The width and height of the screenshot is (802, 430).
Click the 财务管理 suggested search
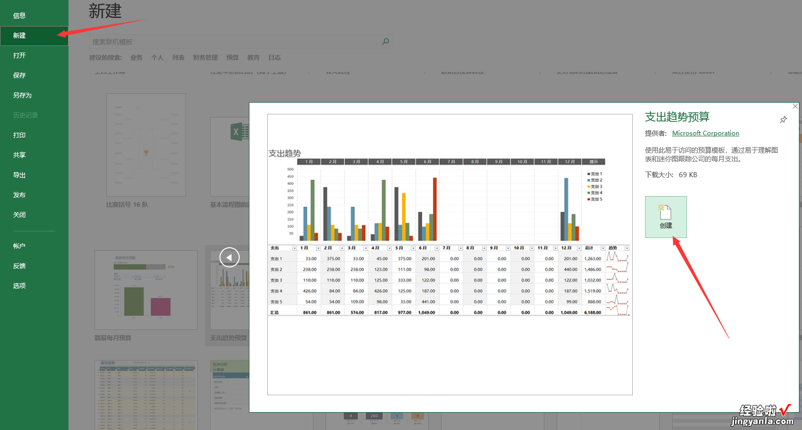point(205,58)
